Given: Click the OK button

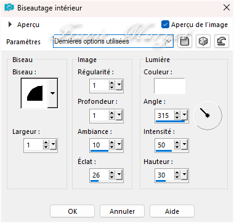Looking at the screenshot, I should pos(72,211).
